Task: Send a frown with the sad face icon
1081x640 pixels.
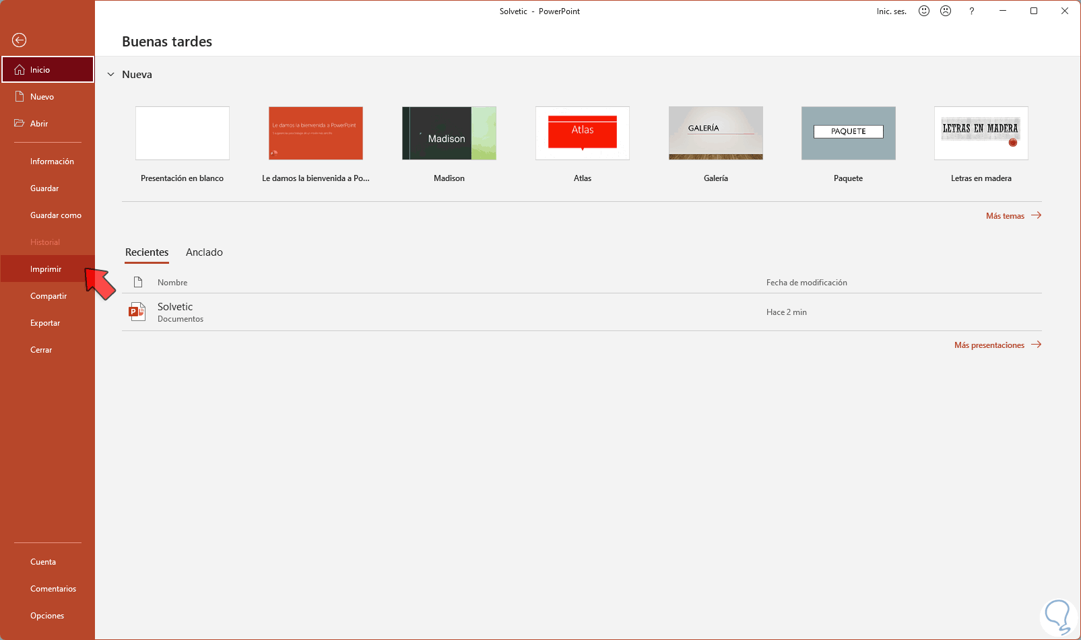Action: tap(946, 11)
